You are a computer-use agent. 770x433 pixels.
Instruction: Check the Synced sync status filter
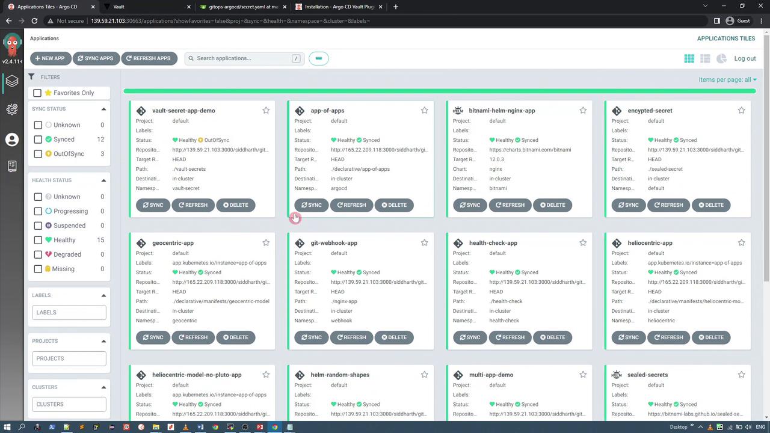(38, 140)
